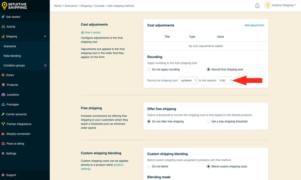Open the 0.50 nearest value dropdown

[225, 80]
